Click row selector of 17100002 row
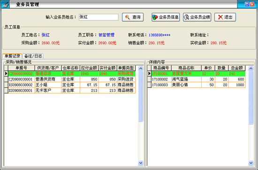Screen dimensions: 258x170 tap(149, 79)
